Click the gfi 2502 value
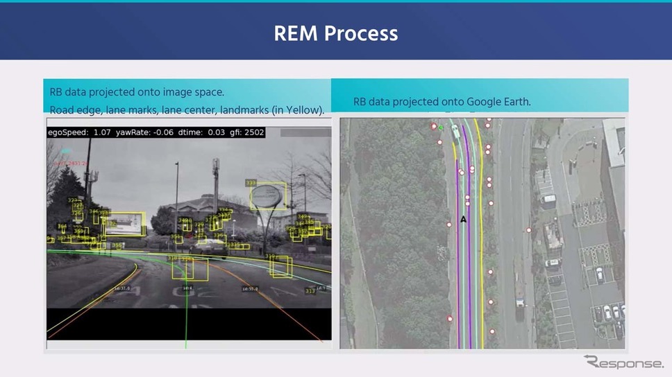Screen dimensions: 672x377 (x=247, y=132)
